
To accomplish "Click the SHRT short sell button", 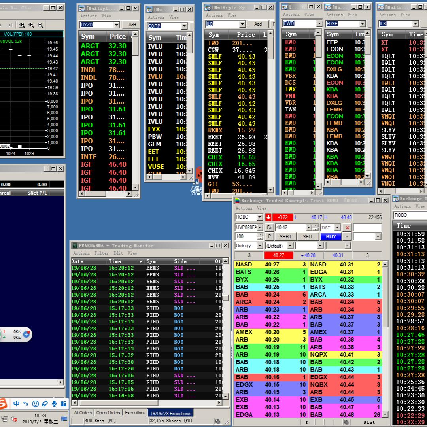I will 285,236.
